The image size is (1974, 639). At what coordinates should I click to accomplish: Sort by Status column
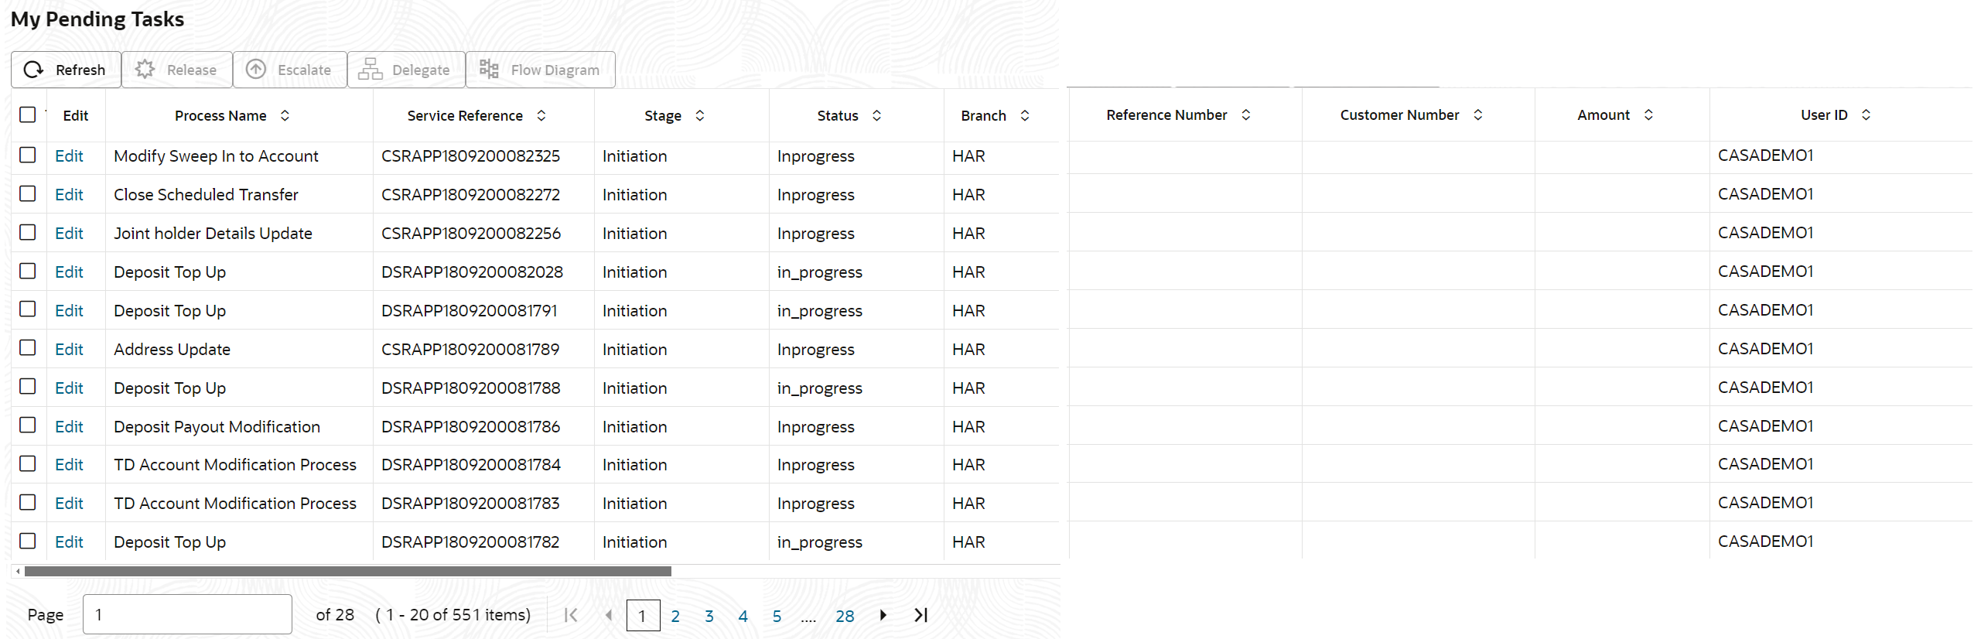877,115
